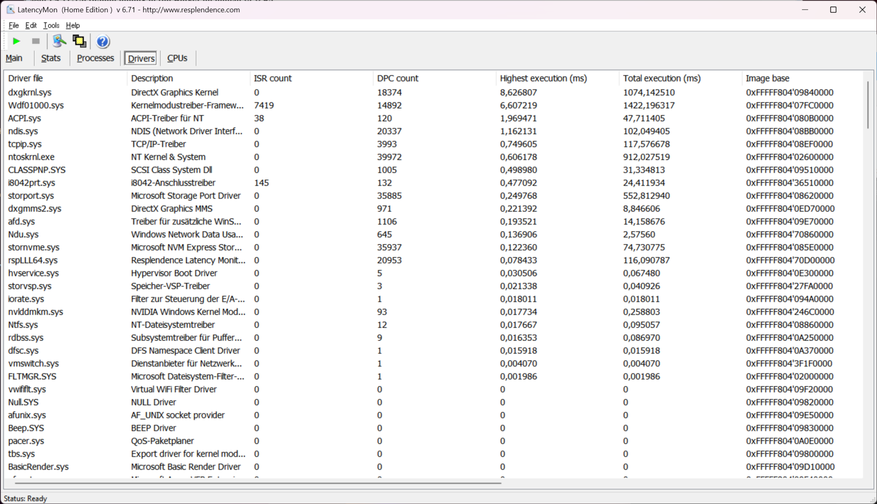Switch to the CPUs tab
The height and width of the screenshot is (504, 877).
(x=177, y=58)
